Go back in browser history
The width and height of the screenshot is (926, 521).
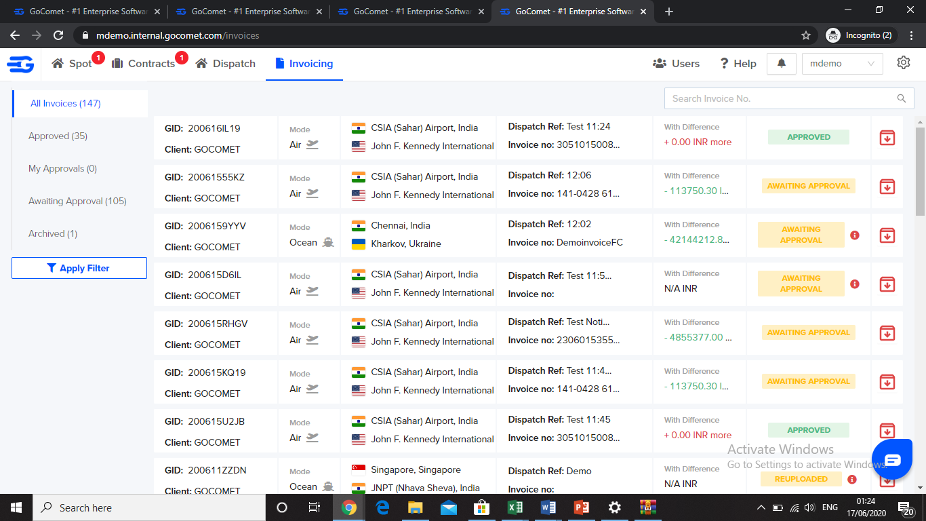point(15,35)
